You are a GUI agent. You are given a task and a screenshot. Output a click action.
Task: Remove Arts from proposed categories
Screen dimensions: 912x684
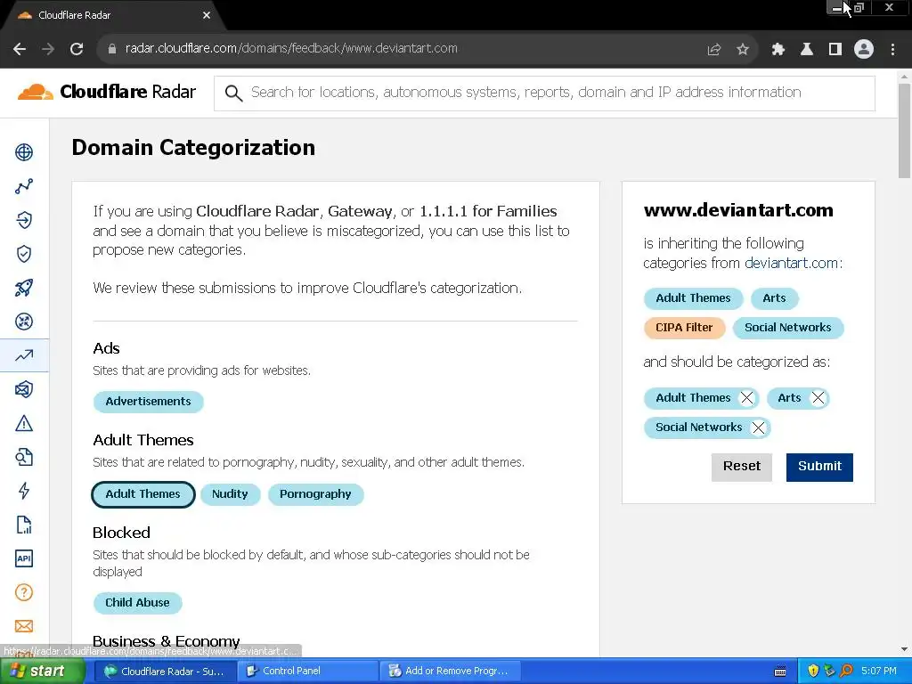pos(818,398)
